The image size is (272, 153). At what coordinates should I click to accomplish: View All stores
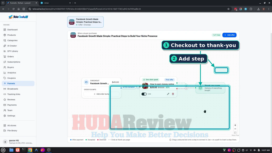18,125
